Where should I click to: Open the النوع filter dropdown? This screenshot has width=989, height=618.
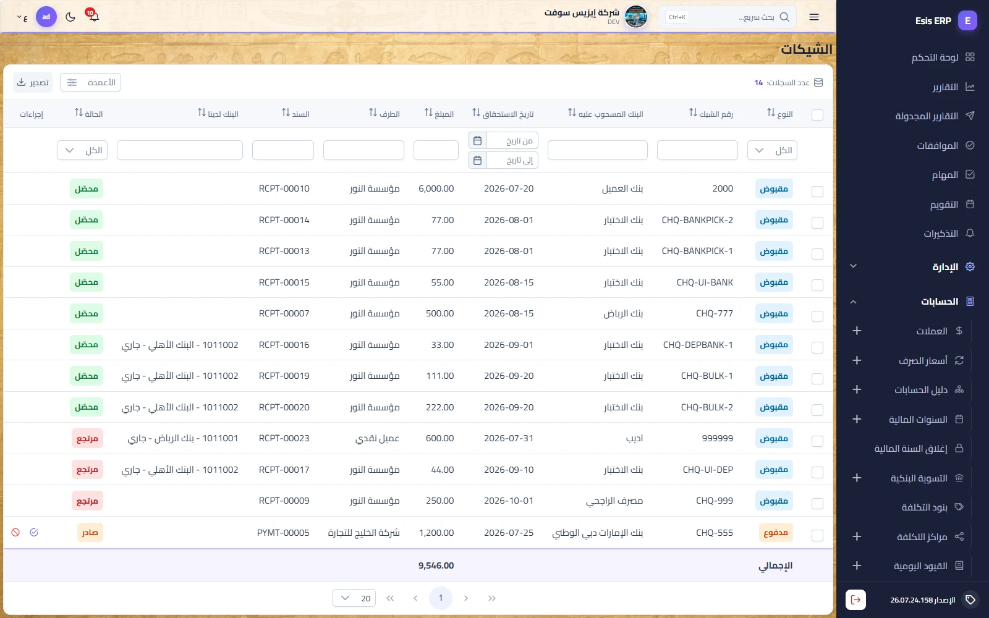click(x=772, y=150)
